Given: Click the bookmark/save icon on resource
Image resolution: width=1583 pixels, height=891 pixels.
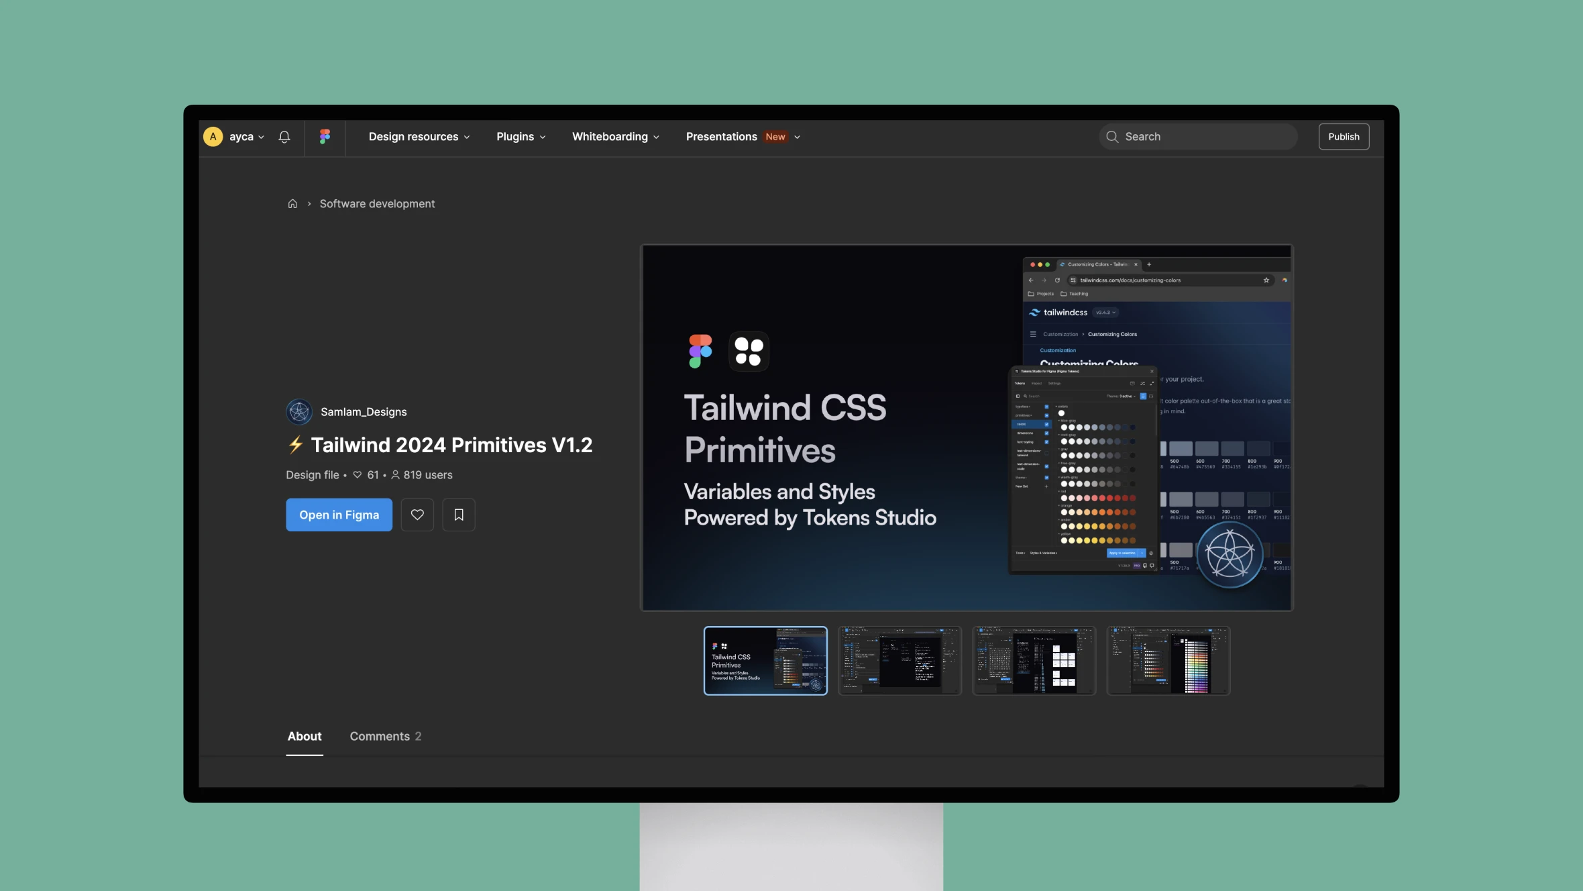Looking at the screenshot, I should [x=457, y=515].
